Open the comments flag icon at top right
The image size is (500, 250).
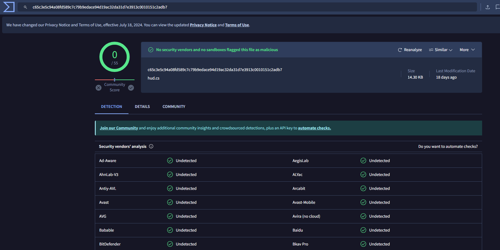point(497,7)
